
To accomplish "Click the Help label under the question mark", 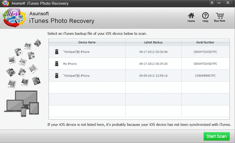I will tap(205, 21).
